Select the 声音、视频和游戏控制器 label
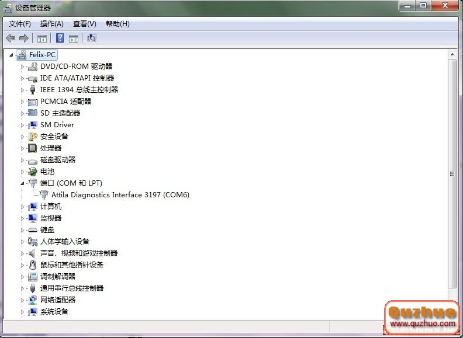The image size is (463, 338). click(x=79, y=253)
